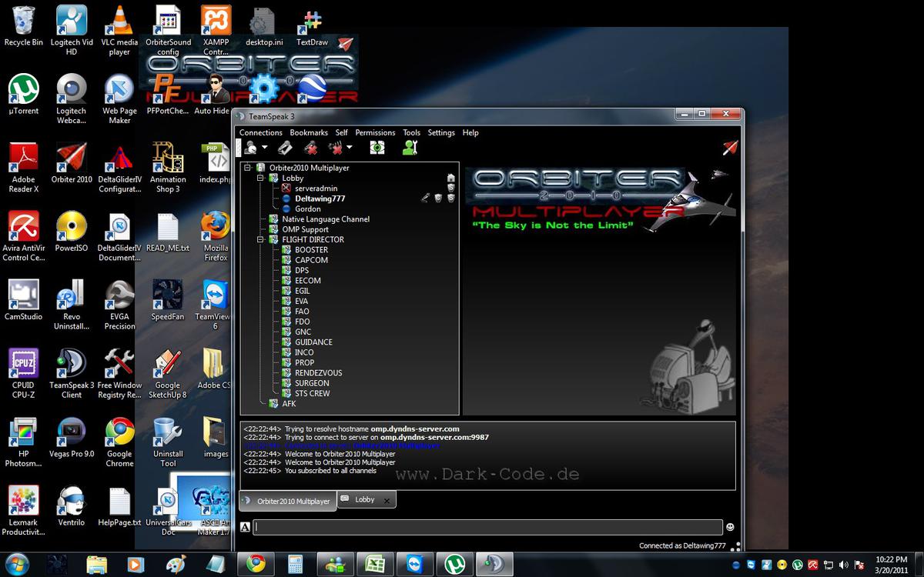924x577 pixels.
Task: Select the SpeedFan desktop icon
Action: tap(168, 300)
